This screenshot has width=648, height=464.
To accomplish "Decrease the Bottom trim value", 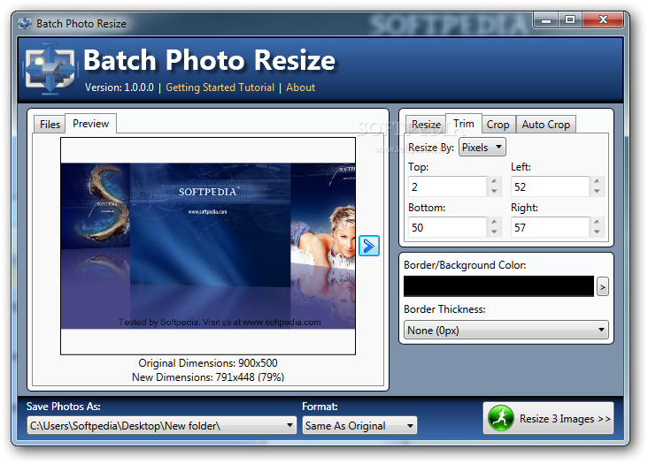I will click(x=494, y=232).
